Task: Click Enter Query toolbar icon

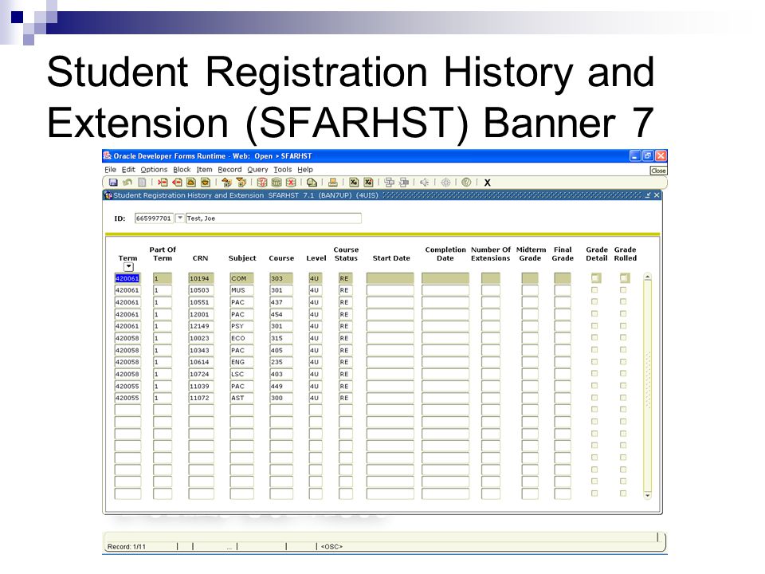Action: 262,183
